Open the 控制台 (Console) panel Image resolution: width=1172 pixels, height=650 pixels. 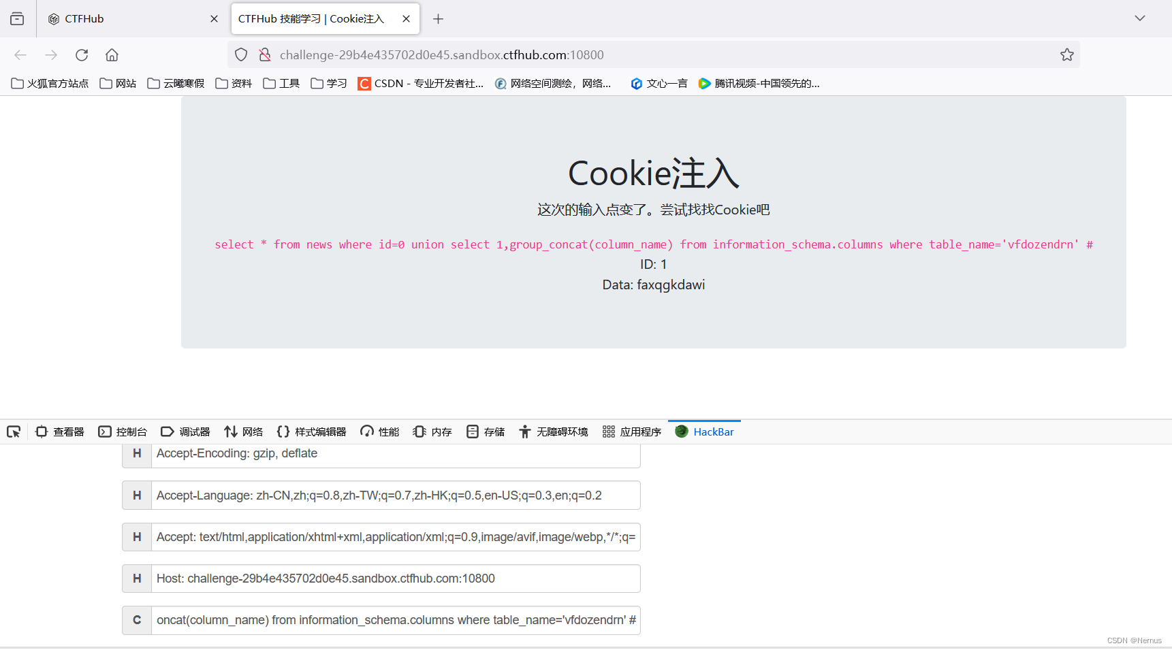(x=123, y=431)
